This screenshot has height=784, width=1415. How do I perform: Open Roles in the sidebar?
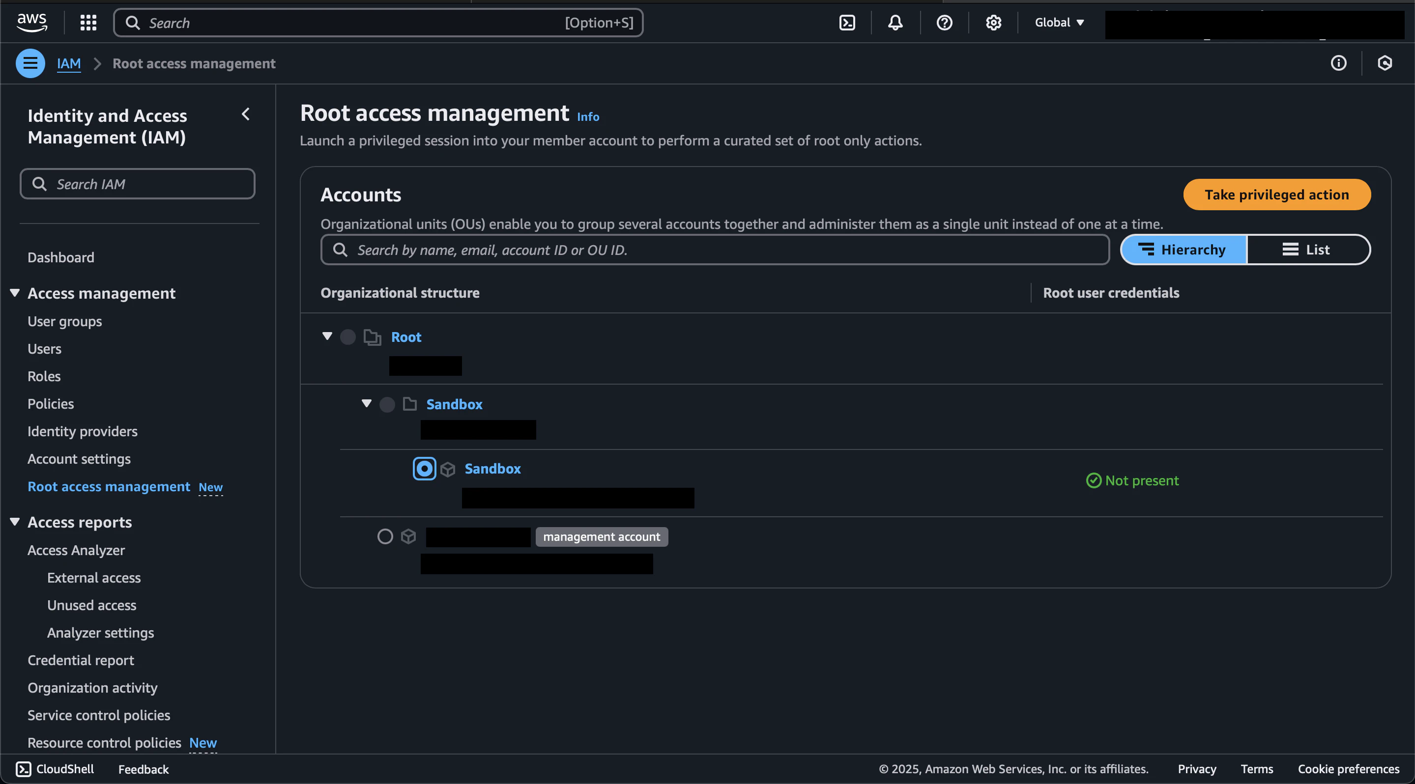[x=44, y=377]
